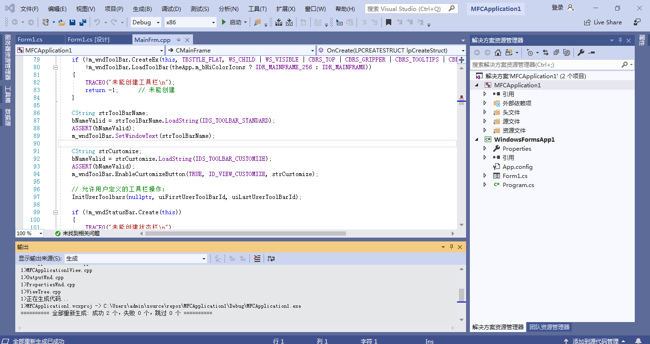The height and width of the screenshot is (344, 650).
Task: Expand the 源文件 folder node
Action: coord(485,121)
